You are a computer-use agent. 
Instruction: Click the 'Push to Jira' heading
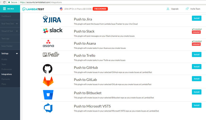pyautogui.click(x=83, y=19)
